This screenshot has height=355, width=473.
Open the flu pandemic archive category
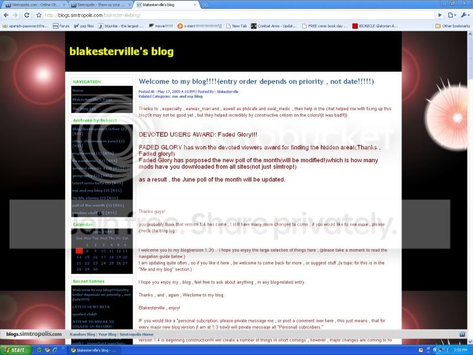coord(86,161)
